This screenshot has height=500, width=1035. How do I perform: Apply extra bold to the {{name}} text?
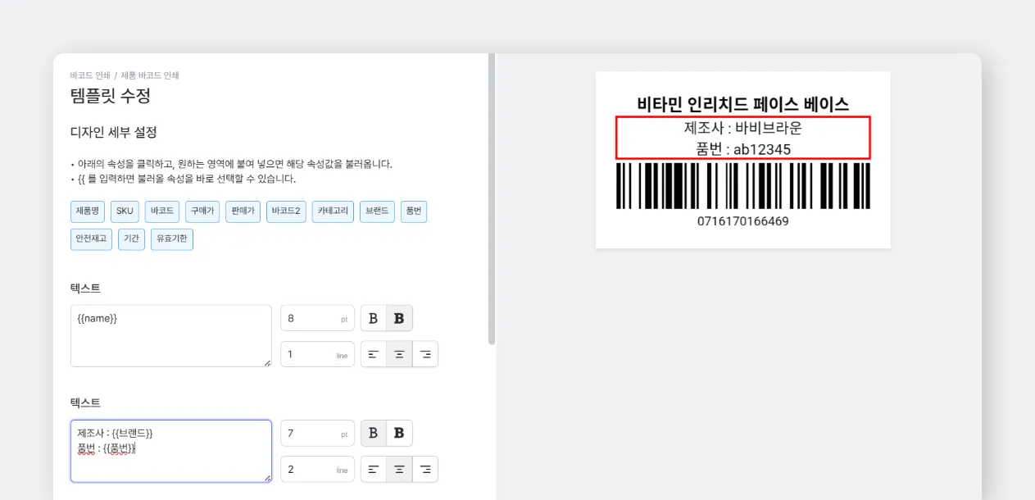tap(399, 318)
